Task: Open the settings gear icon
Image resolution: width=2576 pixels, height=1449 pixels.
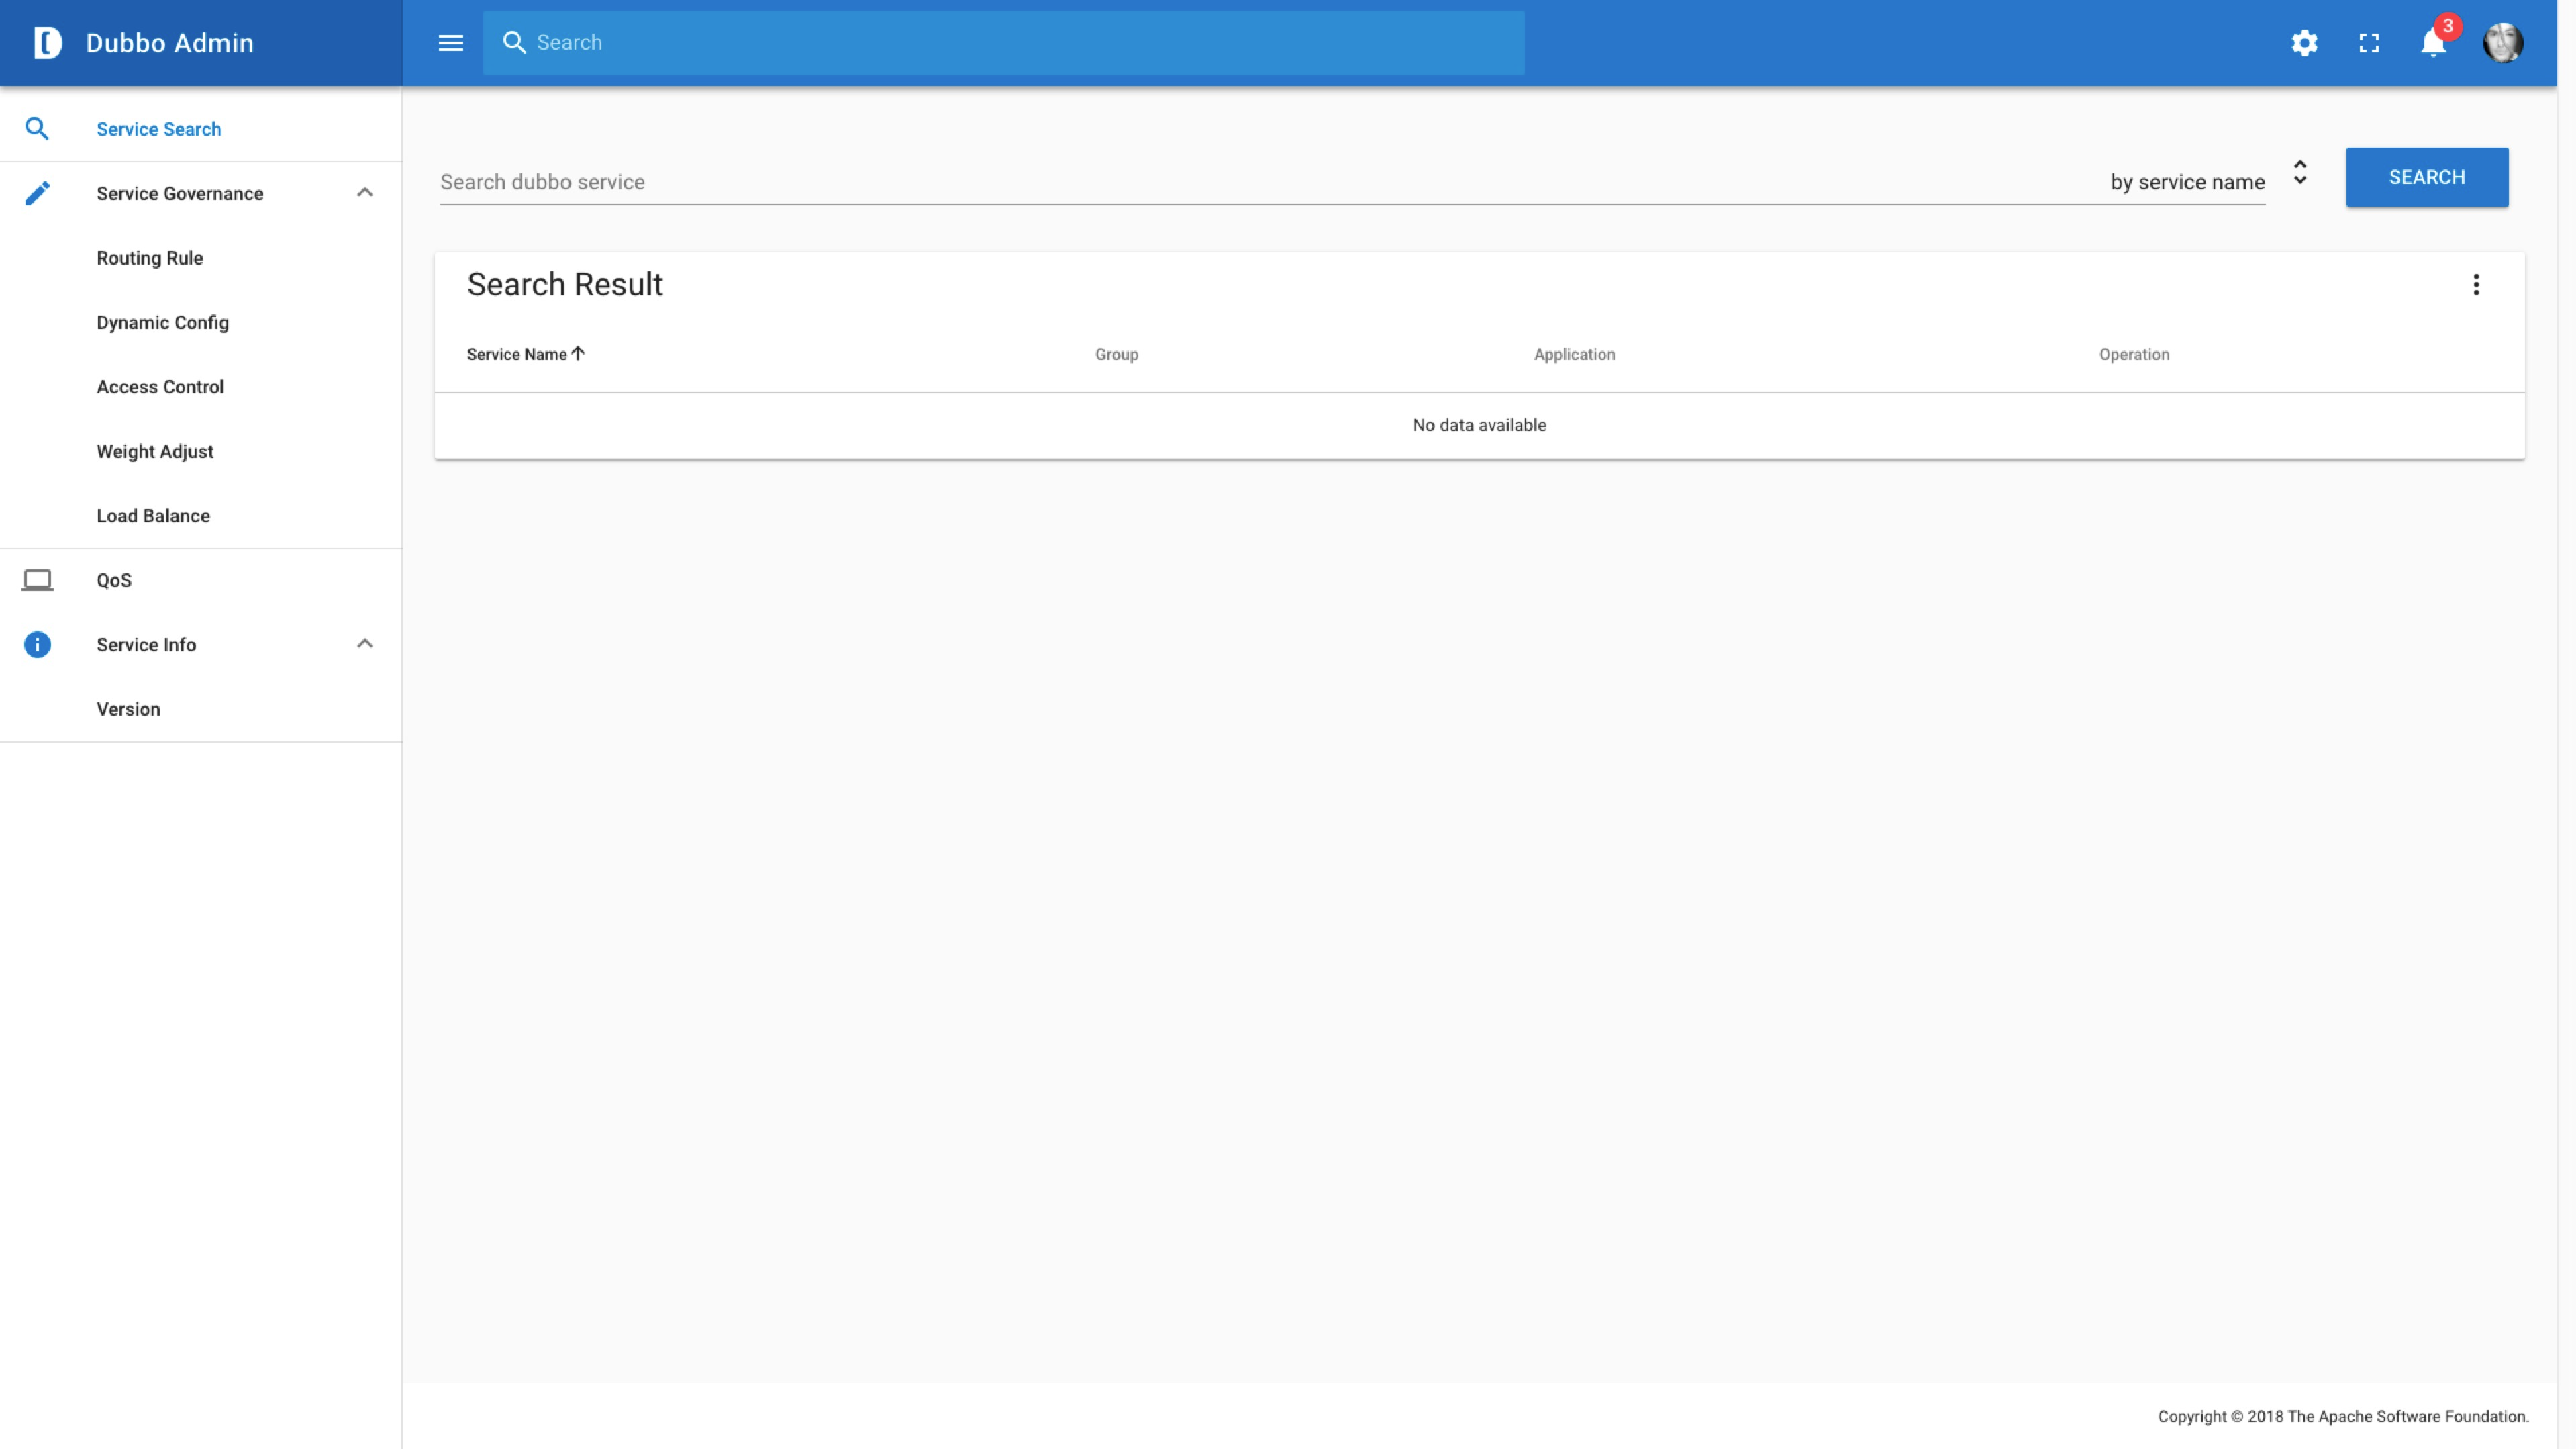Action: tap(2304, 43)
